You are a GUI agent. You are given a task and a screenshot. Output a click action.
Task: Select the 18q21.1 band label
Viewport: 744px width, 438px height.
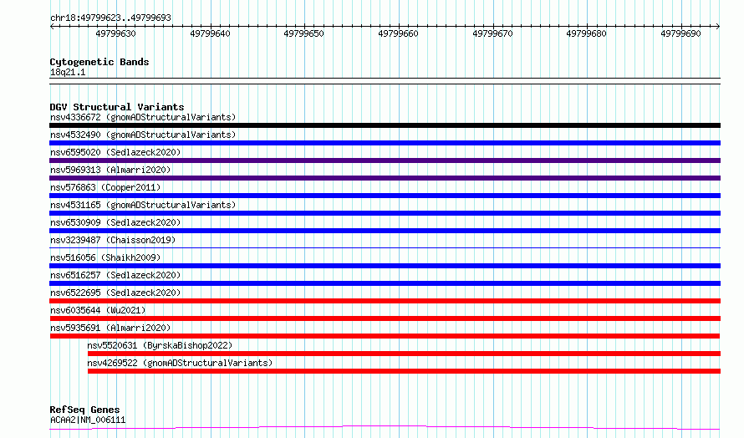point(68,72)
